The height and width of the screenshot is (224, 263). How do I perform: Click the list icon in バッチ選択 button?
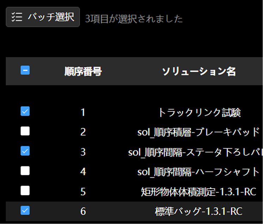(17, 17)
